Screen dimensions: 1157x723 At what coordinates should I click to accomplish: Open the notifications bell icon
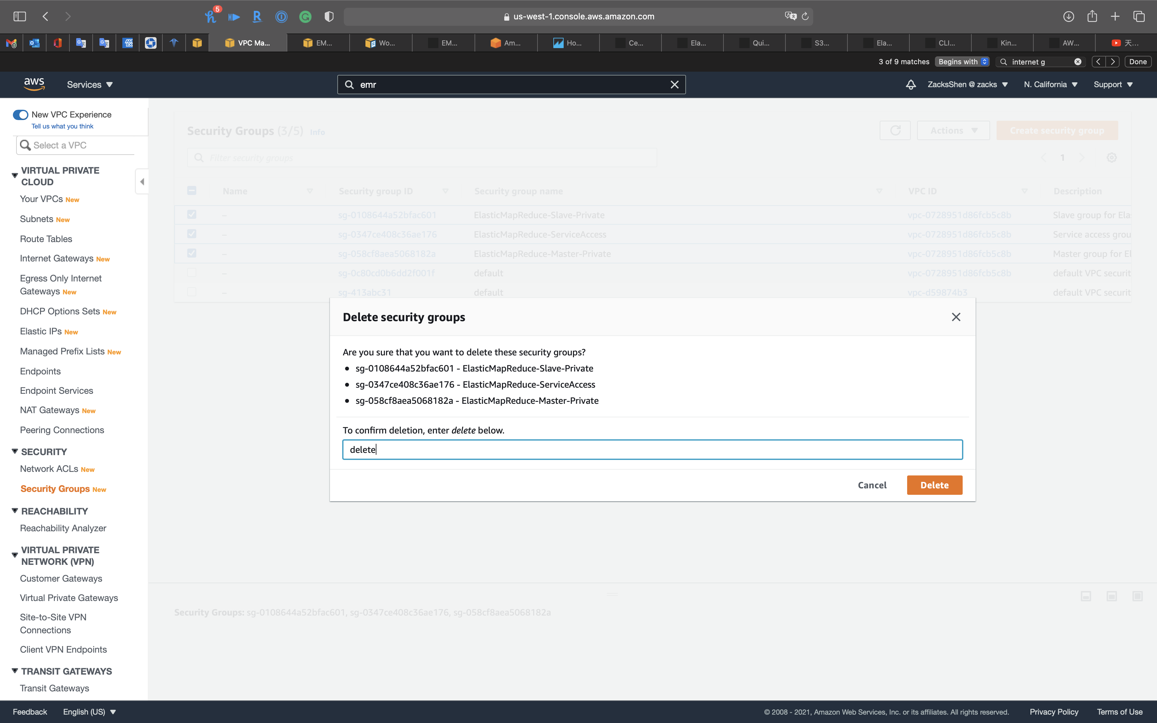point(911,85)
